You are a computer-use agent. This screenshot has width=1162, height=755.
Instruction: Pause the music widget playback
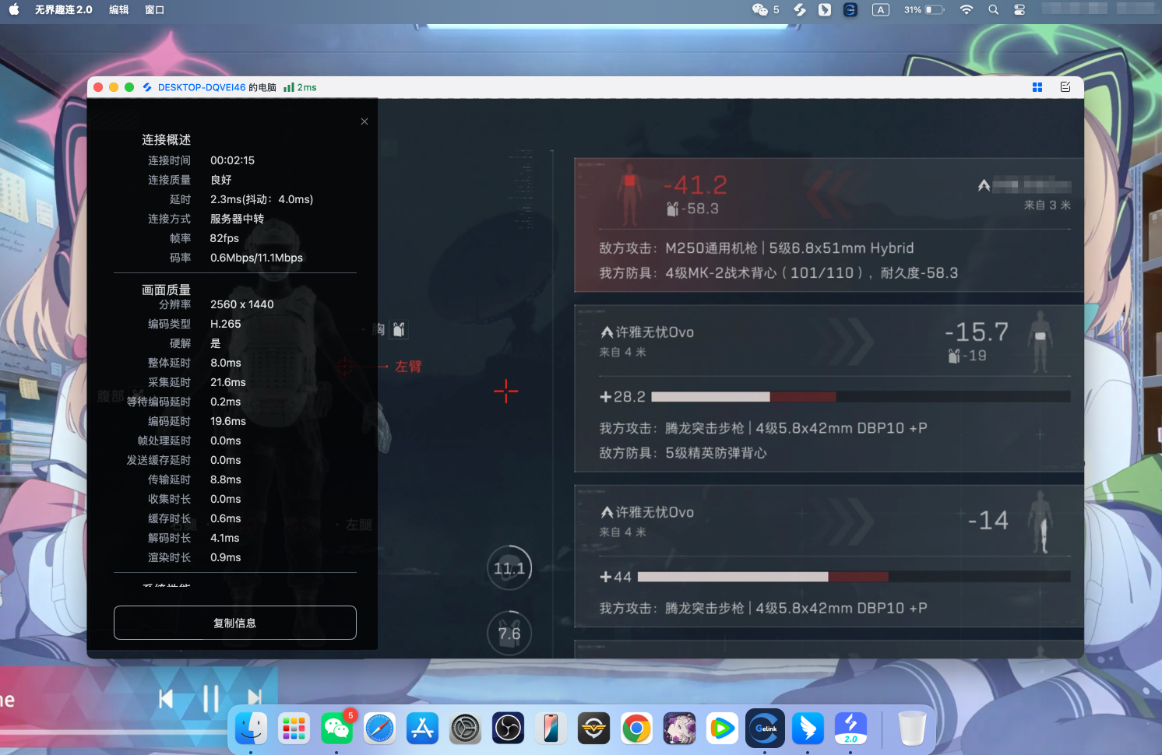(x=210, y=699)
